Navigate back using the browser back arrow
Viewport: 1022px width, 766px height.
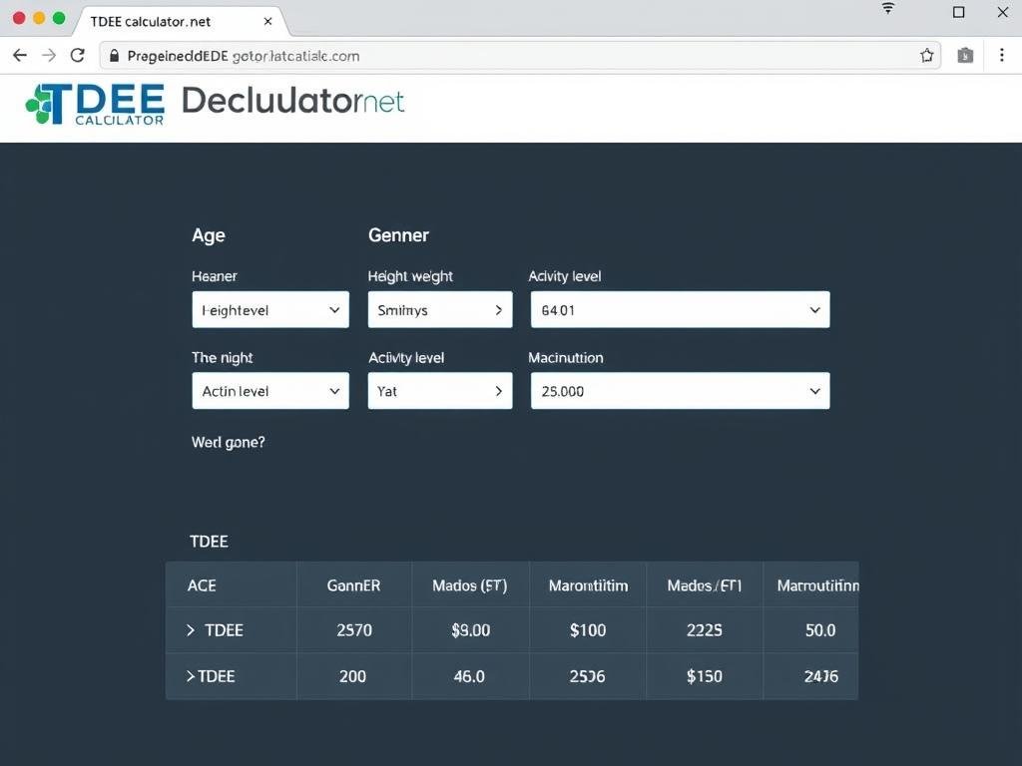tap(19, 55)
